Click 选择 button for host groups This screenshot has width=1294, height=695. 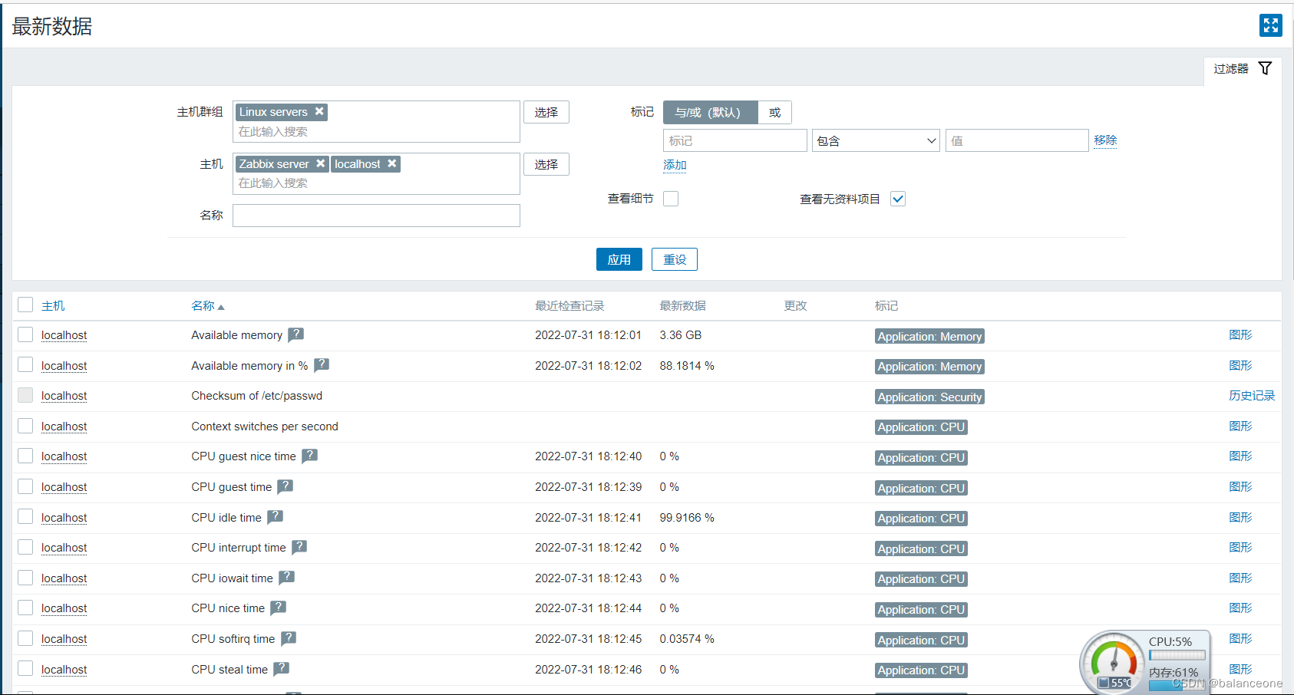[546, 112]
